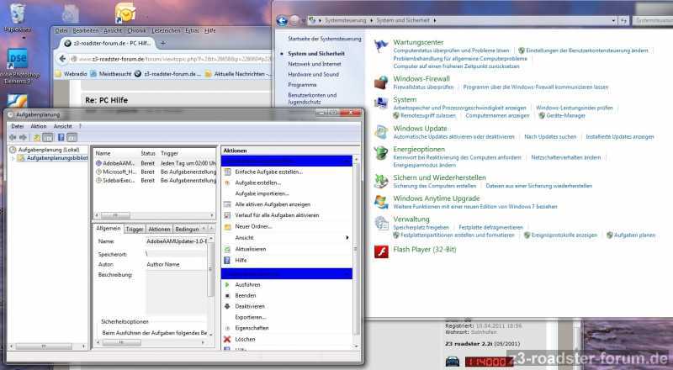Open the Aktion menu in Aufgabenplanung
Viewport: 673px width, 370px height.
pos(39,126)
